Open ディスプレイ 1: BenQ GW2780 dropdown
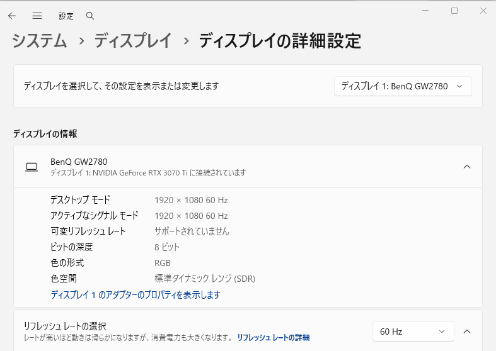 403,86
